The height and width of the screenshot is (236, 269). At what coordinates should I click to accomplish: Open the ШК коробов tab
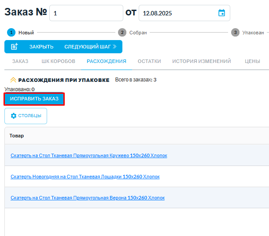(x=58, y=62)
